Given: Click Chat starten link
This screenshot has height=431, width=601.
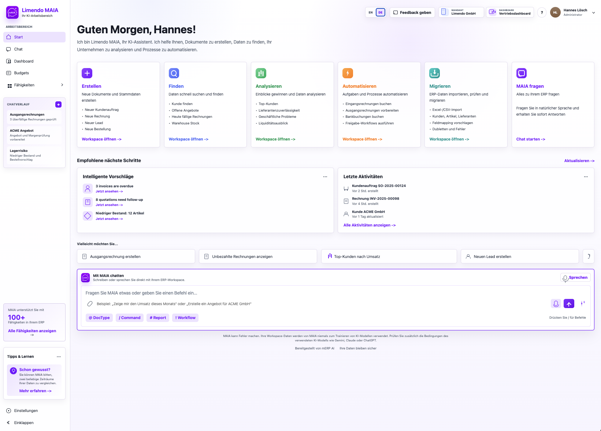Looking at the screenshot, I should [x=531, y=139].
